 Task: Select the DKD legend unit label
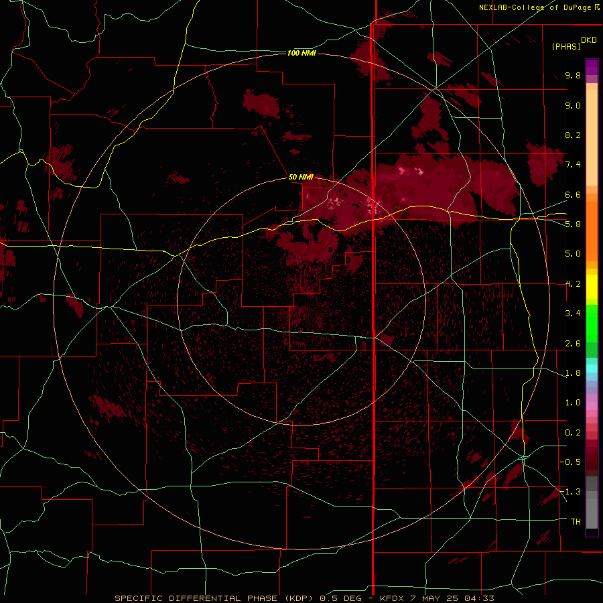pos(589,40)
